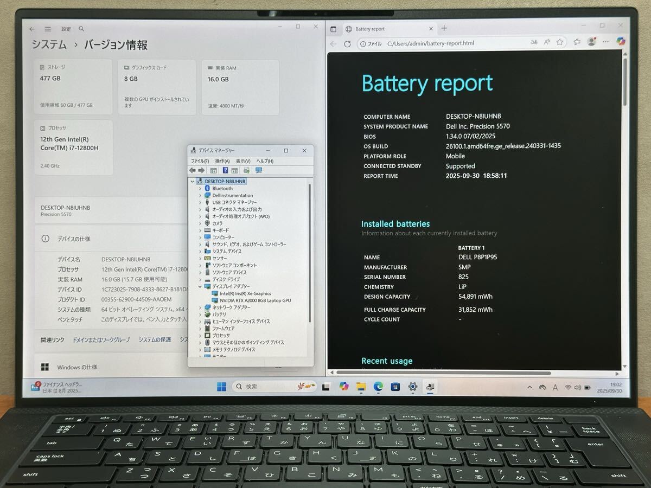The width and height of the screenshot is (651, 488).
Task: Open File Explorer from the taskbar
Action: 361,387
